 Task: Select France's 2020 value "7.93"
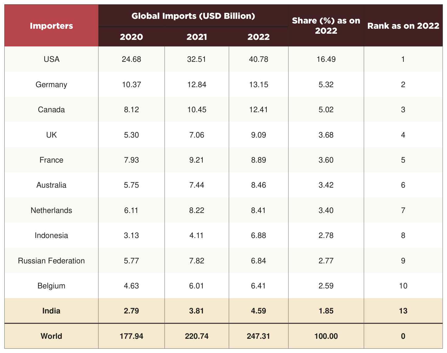click(x=131, y=160)
